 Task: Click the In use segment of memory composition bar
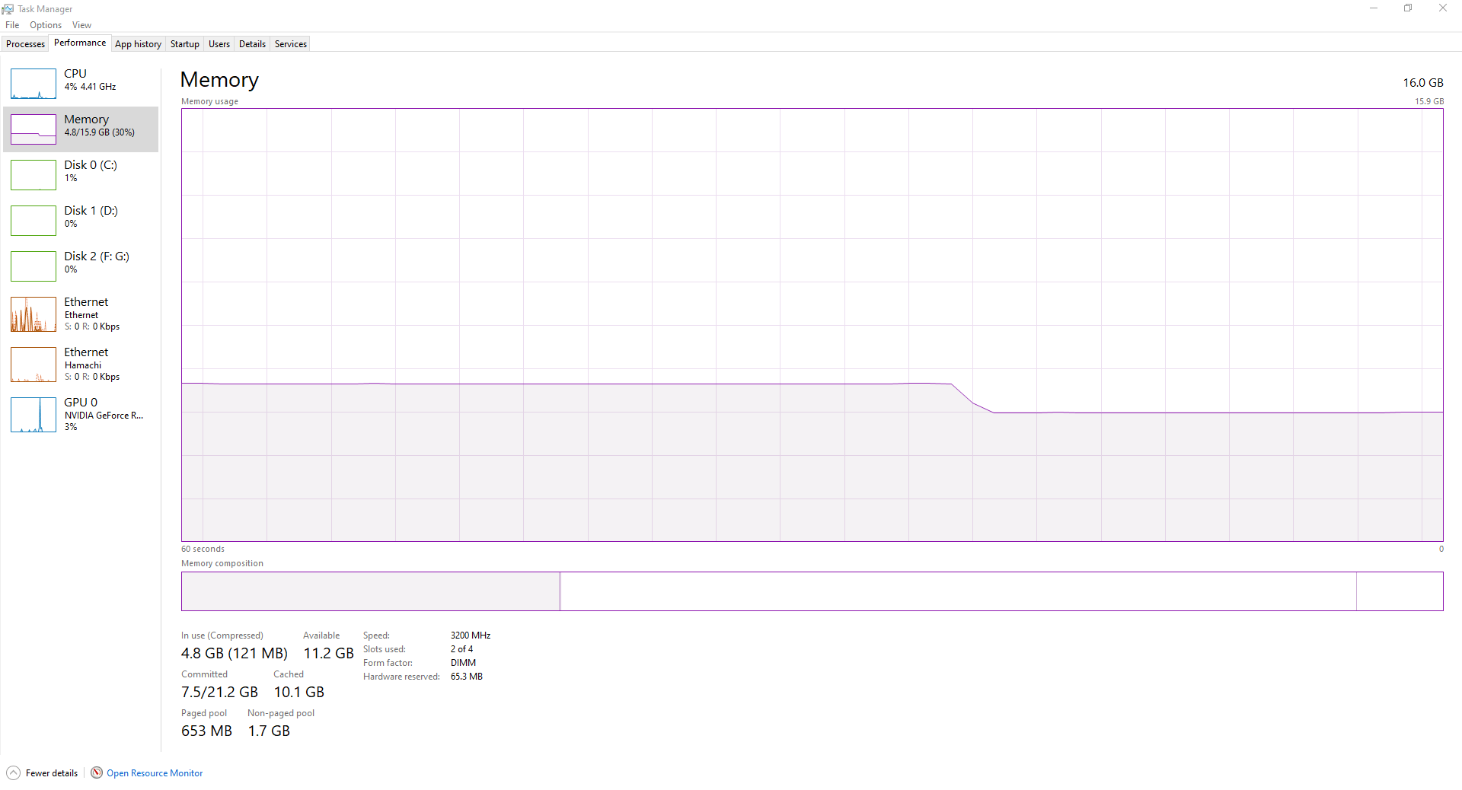(x=369, y=591)
